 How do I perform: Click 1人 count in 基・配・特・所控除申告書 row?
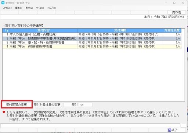[172, 43]
